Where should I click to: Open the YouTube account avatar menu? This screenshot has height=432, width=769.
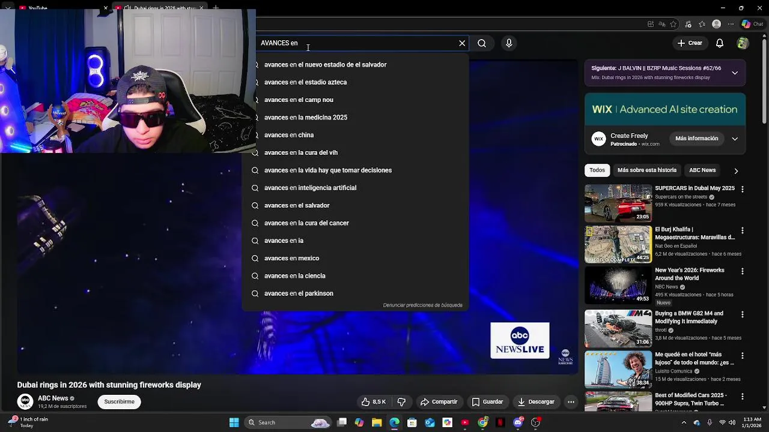point(743,43)
